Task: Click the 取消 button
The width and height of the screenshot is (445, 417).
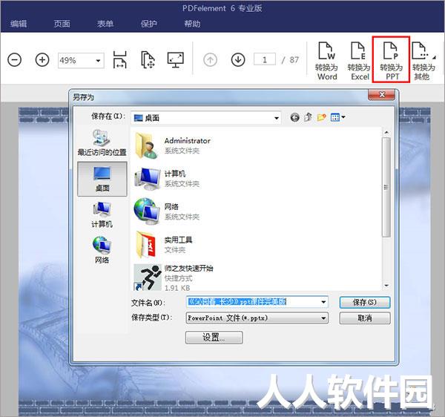Action: tap(365, 318)
